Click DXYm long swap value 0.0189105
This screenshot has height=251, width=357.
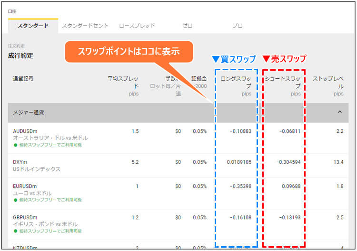pyautogui.click(x=239, y=162)
